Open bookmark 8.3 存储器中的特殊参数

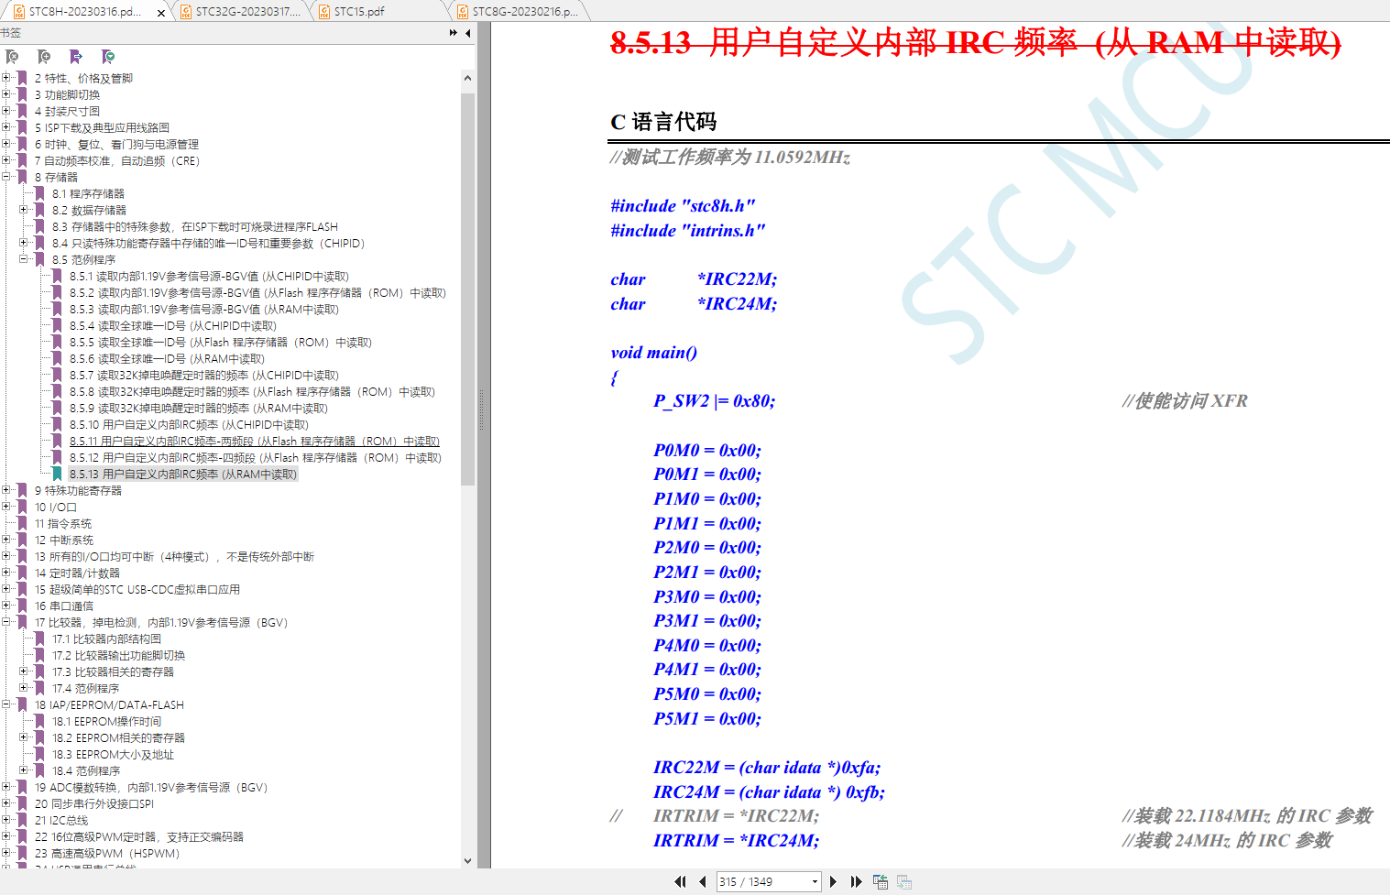click(x=195, y=227)
